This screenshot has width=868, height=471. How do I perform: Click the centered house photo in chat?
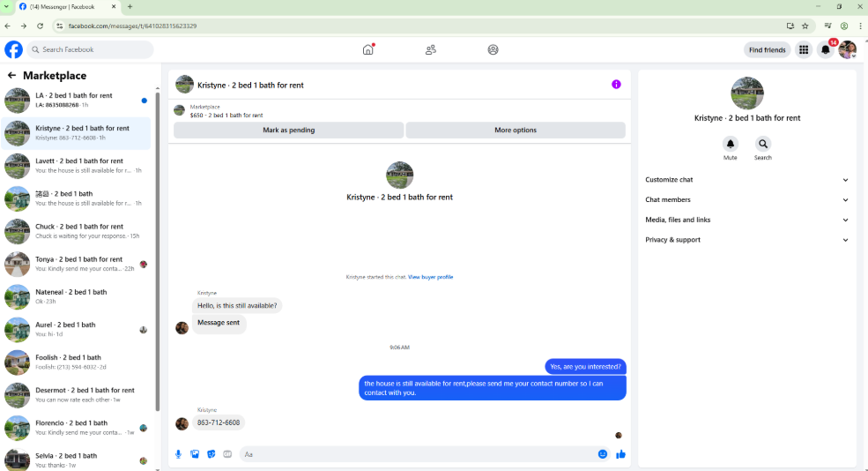point(400,176)
